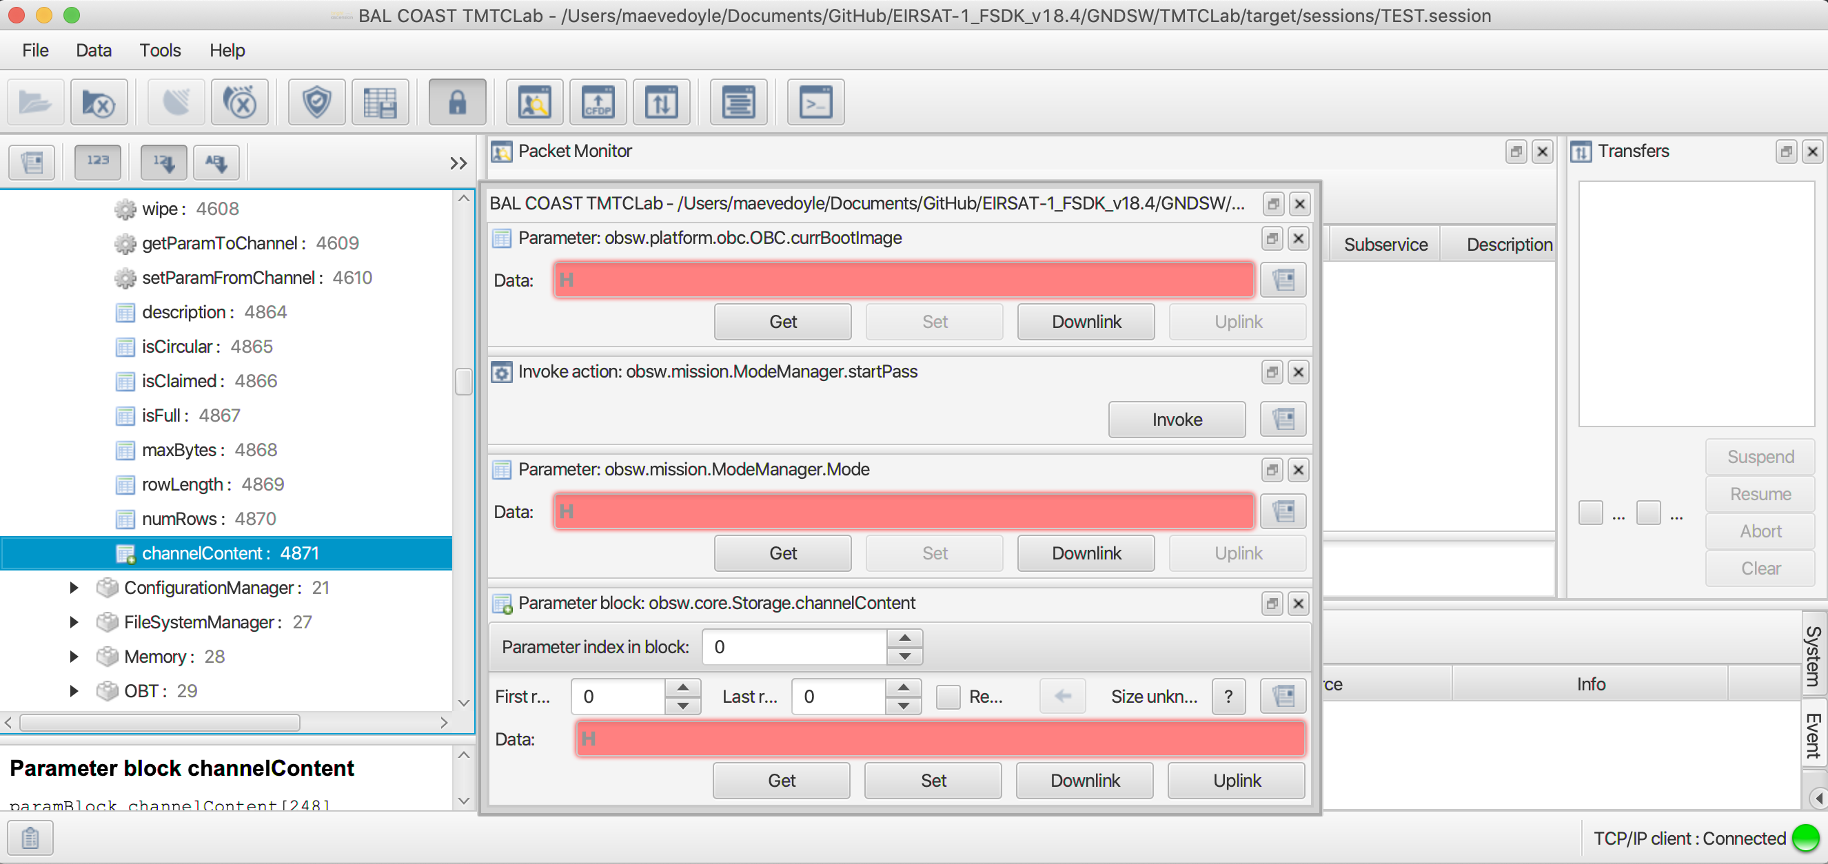Open the console terminal toolbar icon

tap(816, 102)
